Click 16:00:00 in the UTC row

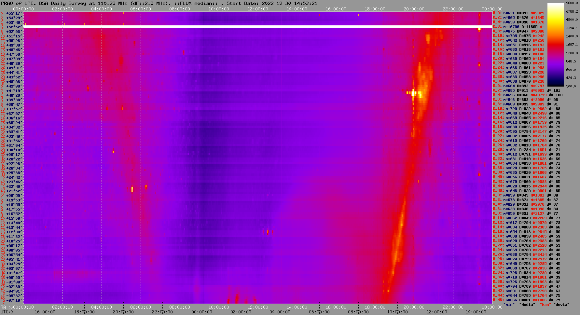coord(45,312)
